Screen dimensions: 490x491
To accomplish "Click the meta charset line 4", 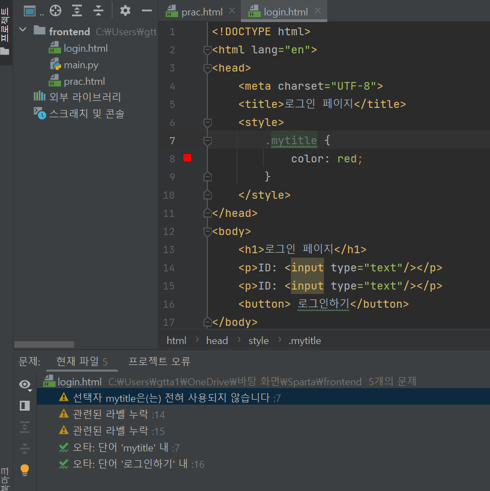I will click(x=310, y=86).
